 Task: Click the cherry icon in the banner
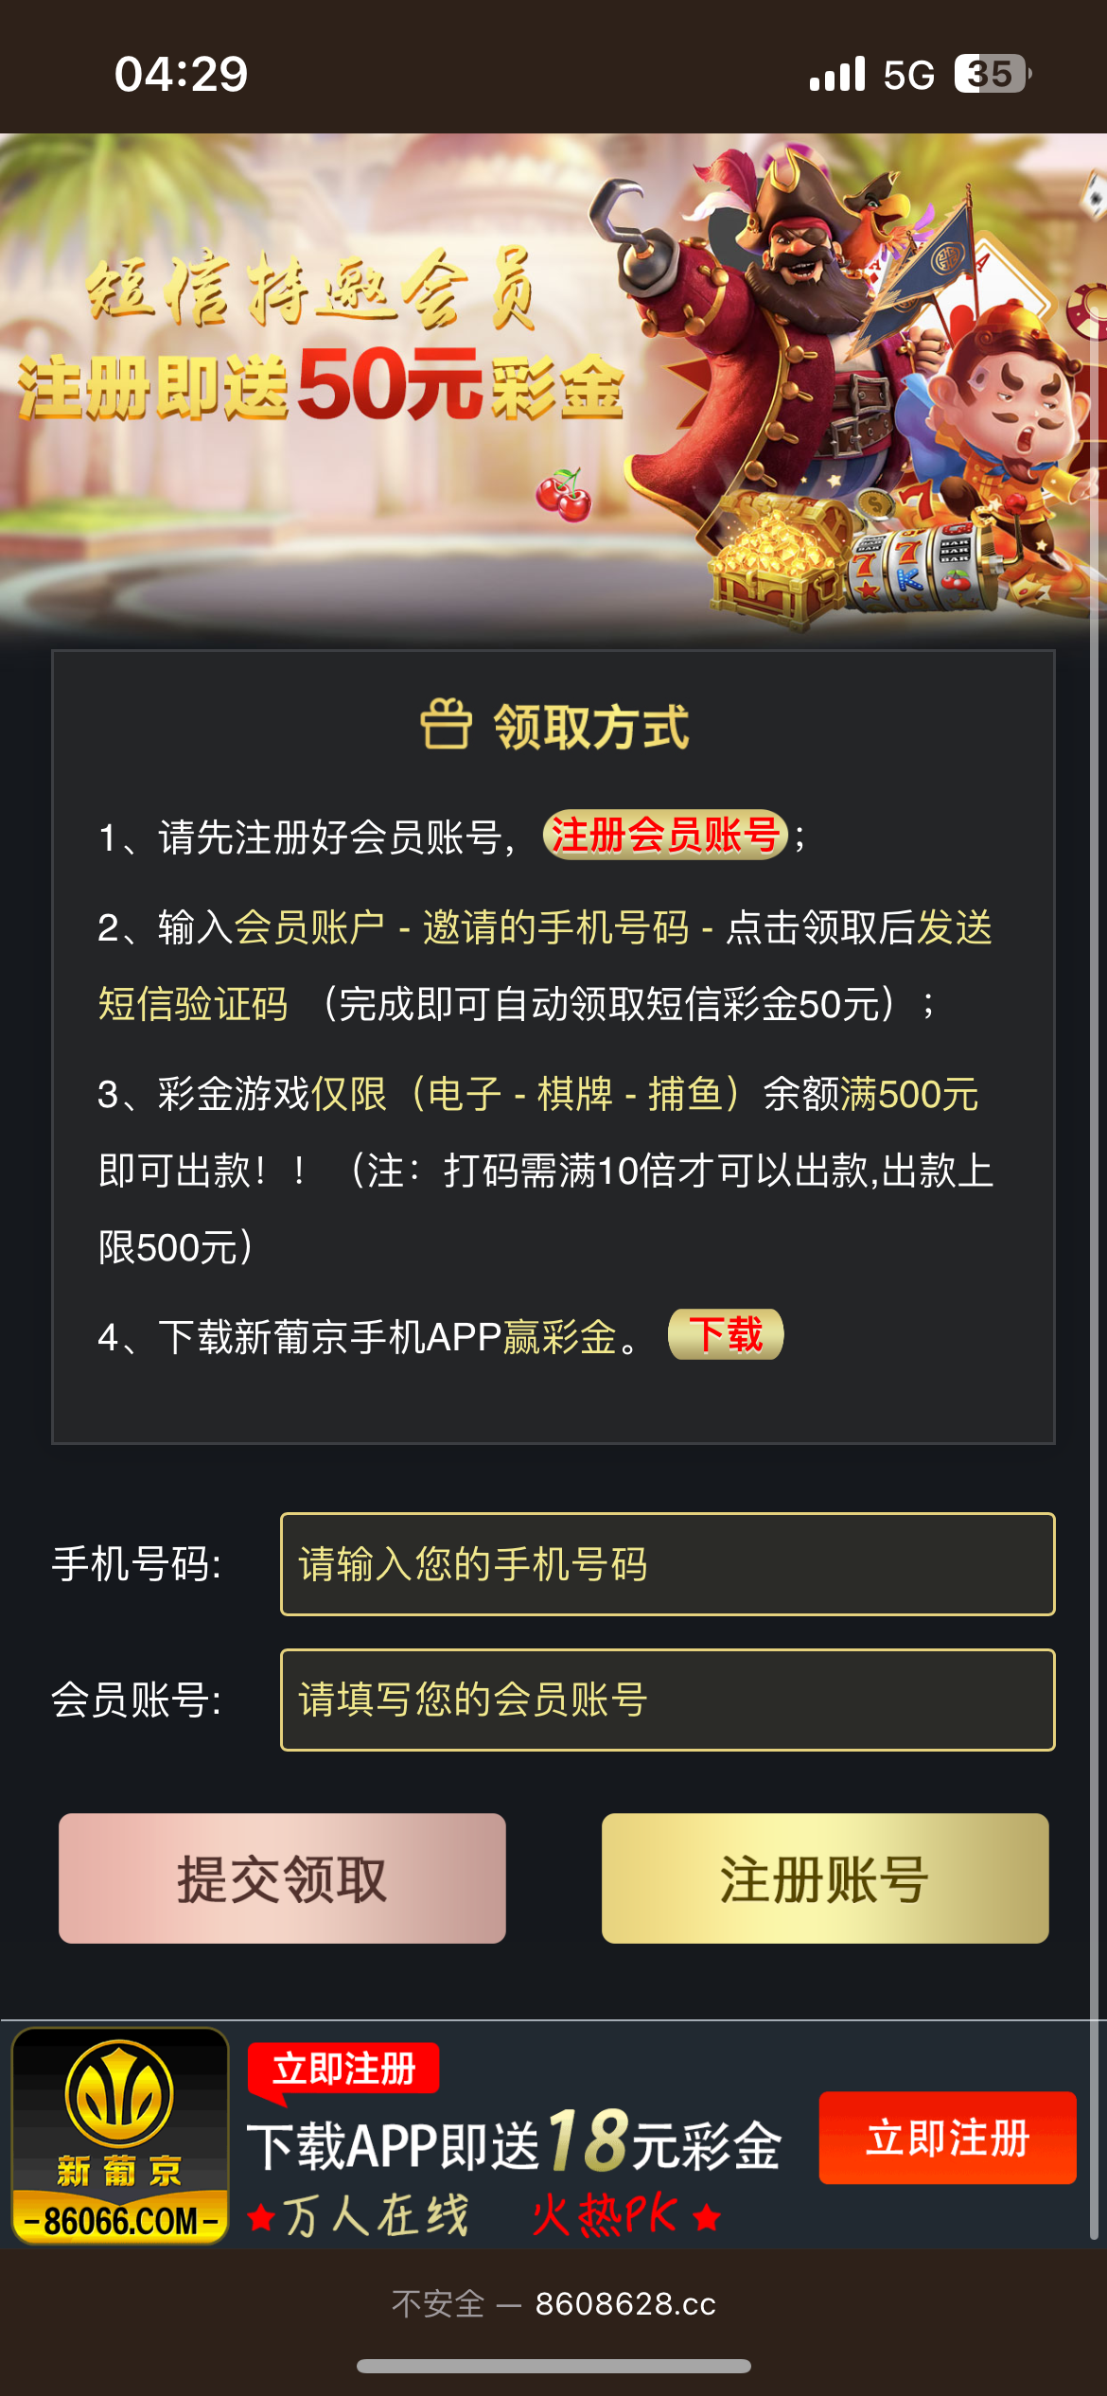point(564,495)
